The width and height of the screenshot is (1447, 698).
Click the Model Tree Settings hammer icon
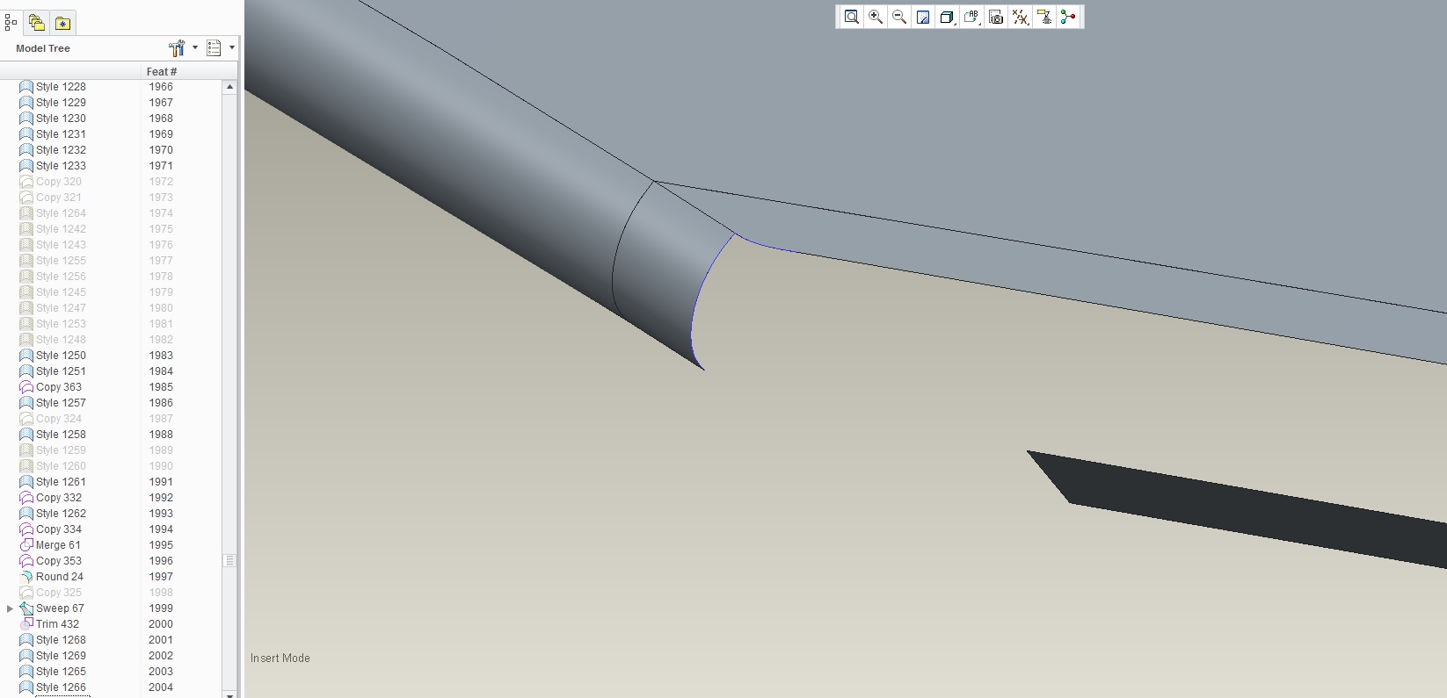coord(177,48)
